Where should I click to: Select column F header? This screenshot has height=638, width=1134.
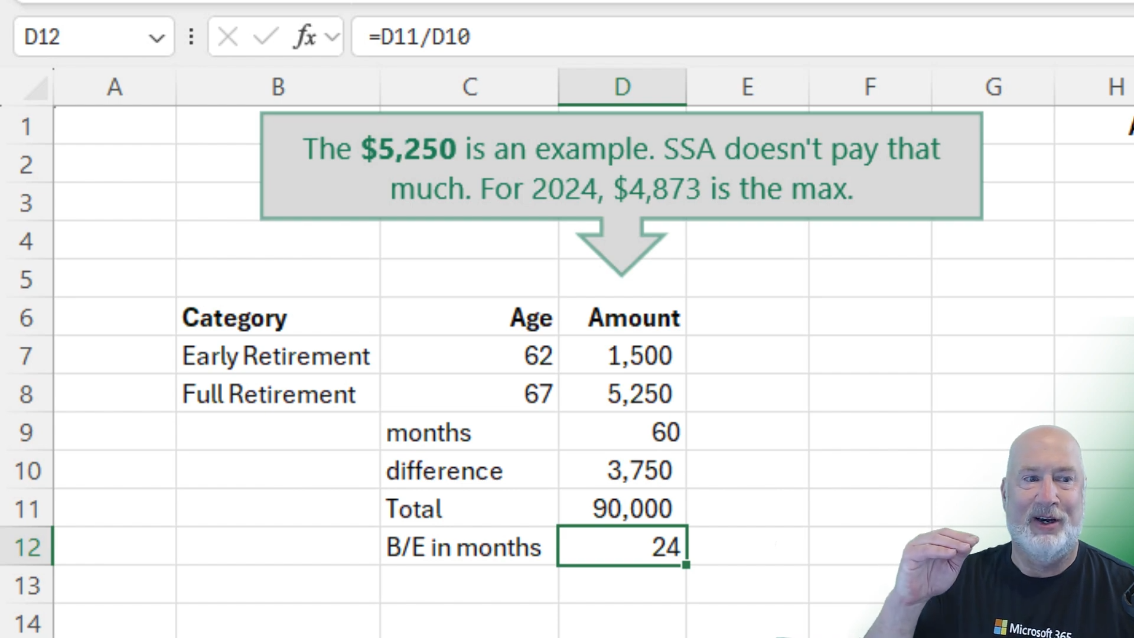coord(869,87)
